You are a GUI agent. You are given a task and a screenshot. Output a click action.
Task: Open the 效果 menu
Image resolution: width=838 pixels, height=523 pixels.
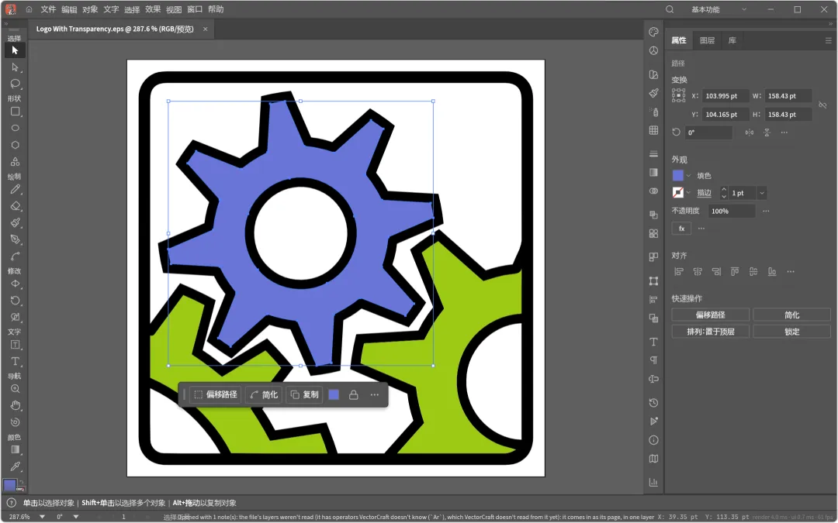coord(153,9)
